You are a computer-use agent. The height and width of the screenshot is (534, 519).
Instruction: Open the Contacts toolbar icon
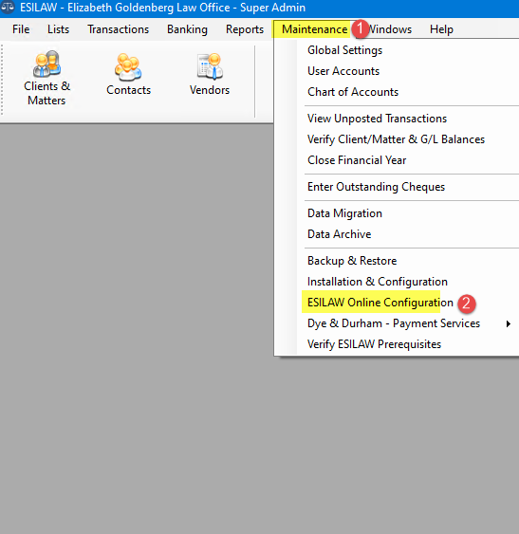coord(128,74)
